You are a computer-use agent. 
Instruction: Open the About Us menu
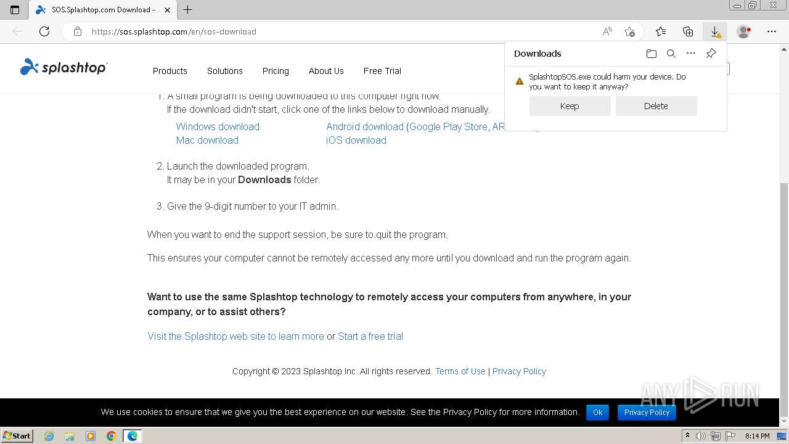click(x=326, y=71)
